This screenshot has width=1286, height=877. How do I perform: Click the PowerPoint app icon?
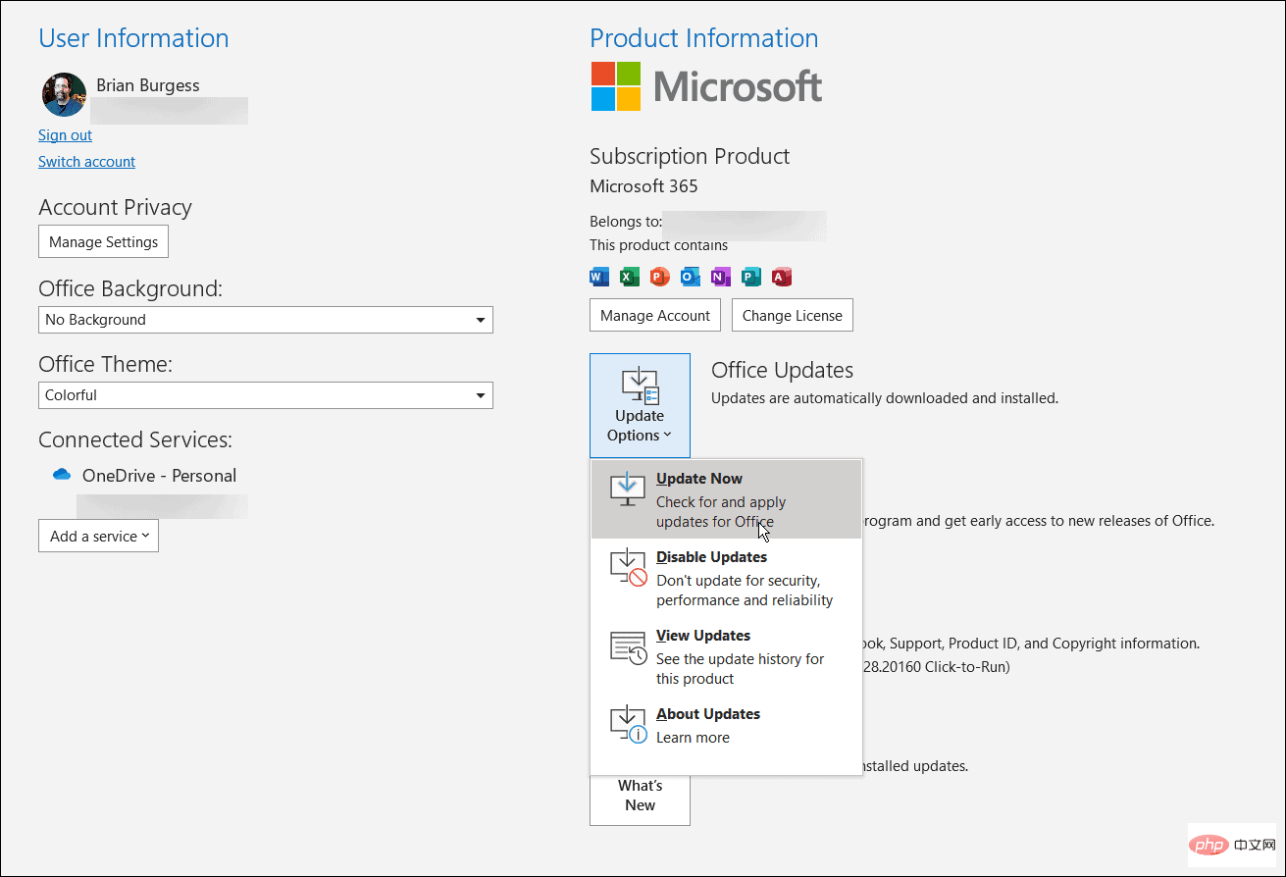click(660, 277)
